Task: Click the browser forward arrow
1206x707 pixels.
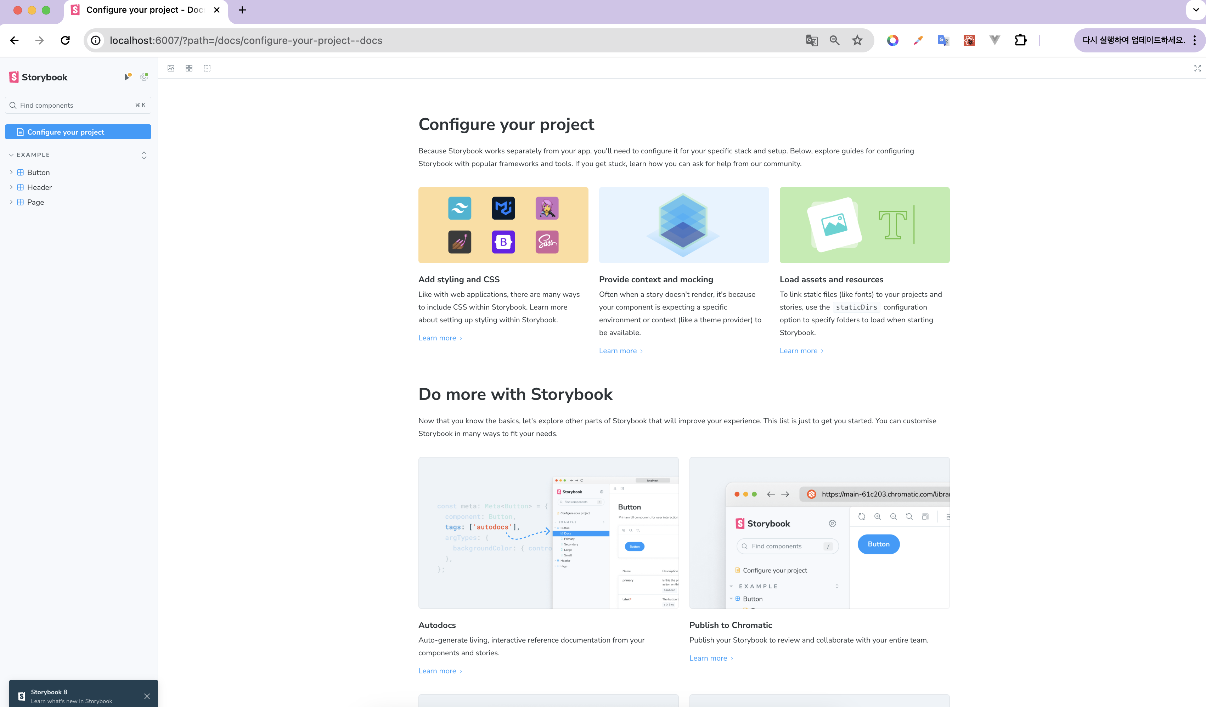Action: tap(40, 41)
